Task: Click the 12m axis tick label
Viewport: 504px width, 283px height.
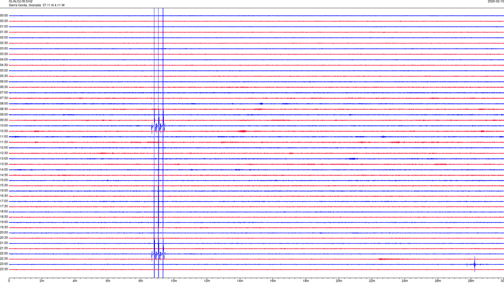Action: click(207, 281)
